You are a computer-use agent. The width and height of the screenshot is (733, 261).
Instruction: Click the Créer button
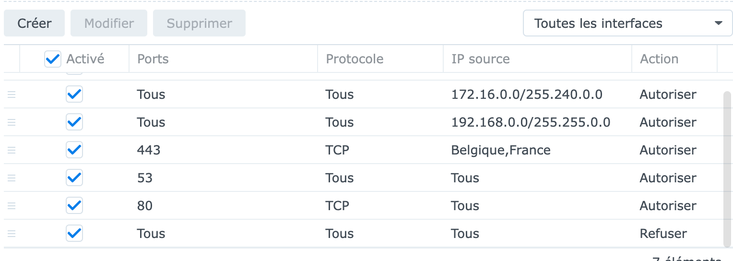coord(35,23)
